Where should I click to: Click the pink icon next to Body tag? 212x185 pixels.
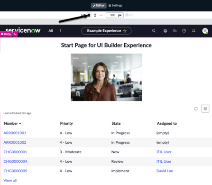click(15, 34)
